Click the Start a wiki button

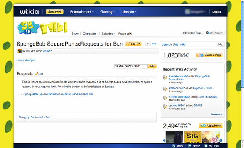coord(55,12)
